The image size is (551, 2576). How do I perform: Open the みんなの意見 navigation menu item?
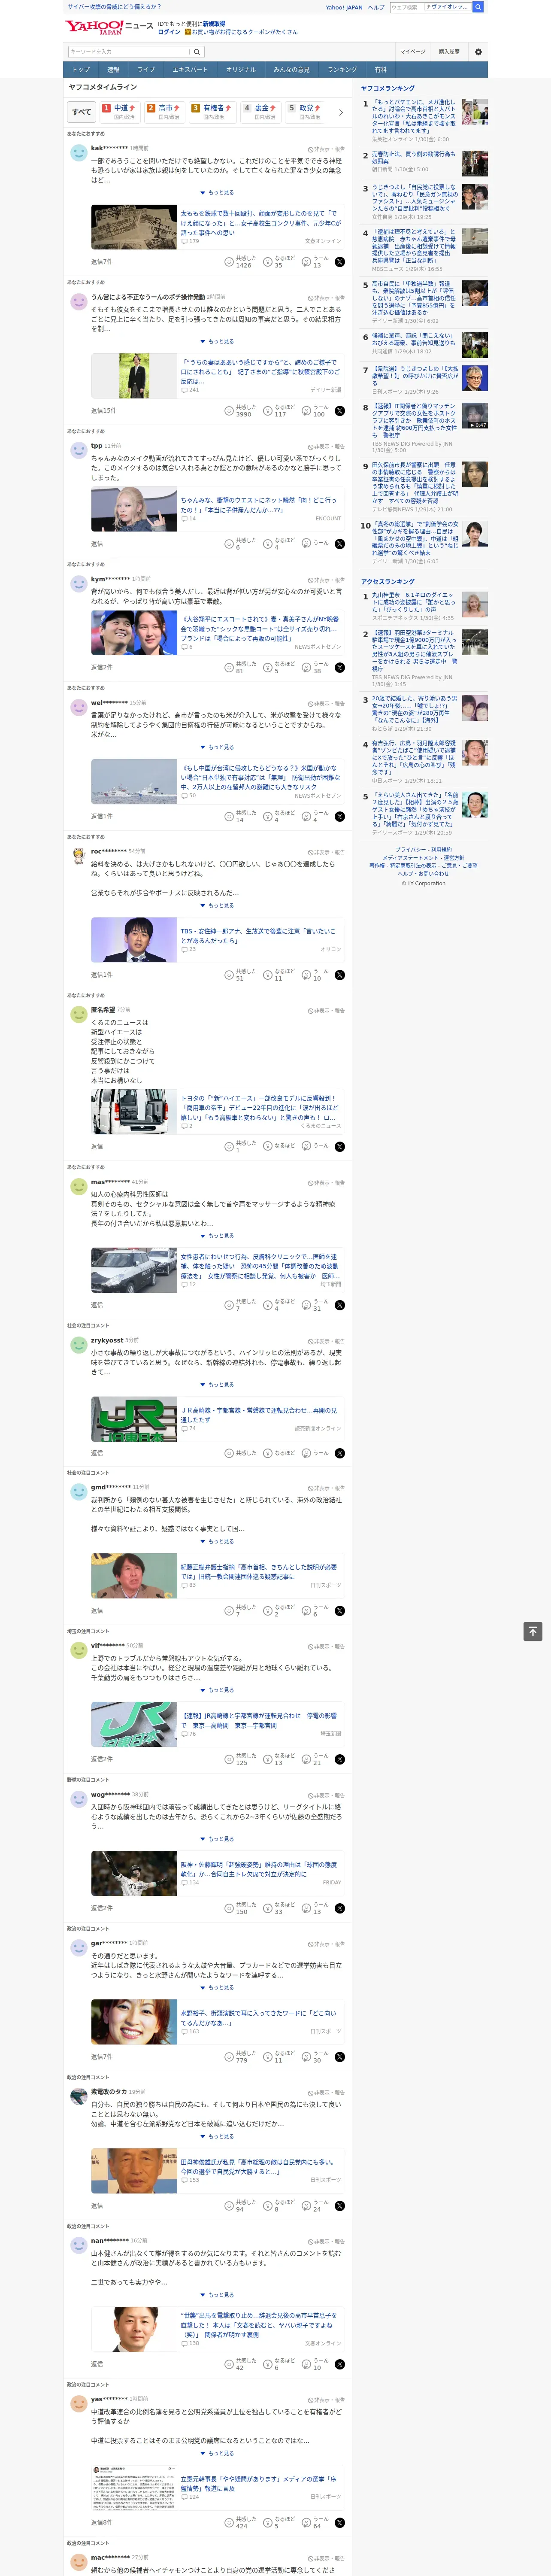coord(291,70)
